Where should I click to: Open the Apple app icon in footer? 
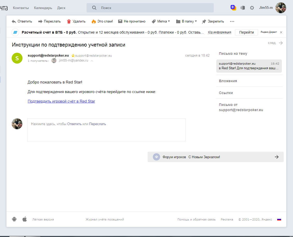click(x=25, y=219)
